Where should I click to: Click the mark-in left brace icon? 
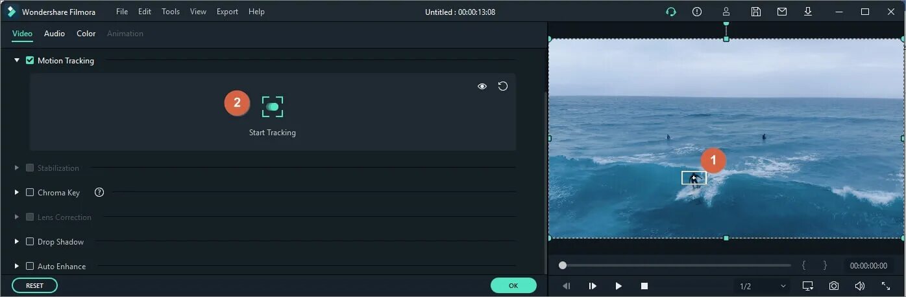pyautogui.click(x=804, y=265)
